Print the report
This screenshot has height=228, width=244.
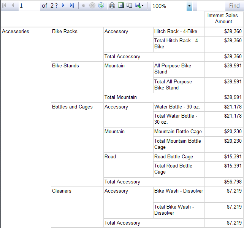point(112,6)
